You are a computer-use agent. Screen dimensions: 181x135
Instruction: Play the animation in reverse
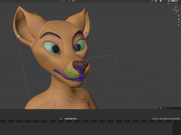pos(70,119)
